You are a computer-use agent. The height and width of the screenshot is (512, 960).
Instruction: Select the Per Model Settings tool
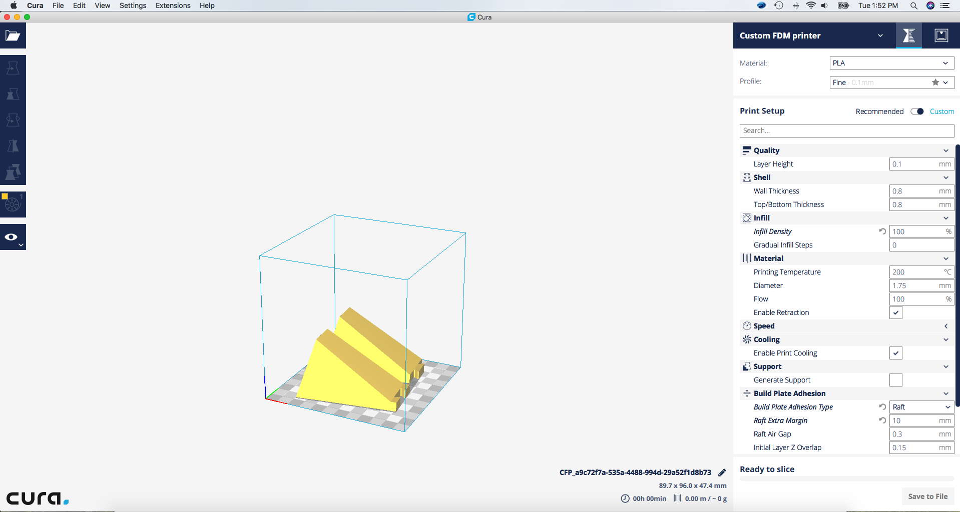click(x=13, y=172)
